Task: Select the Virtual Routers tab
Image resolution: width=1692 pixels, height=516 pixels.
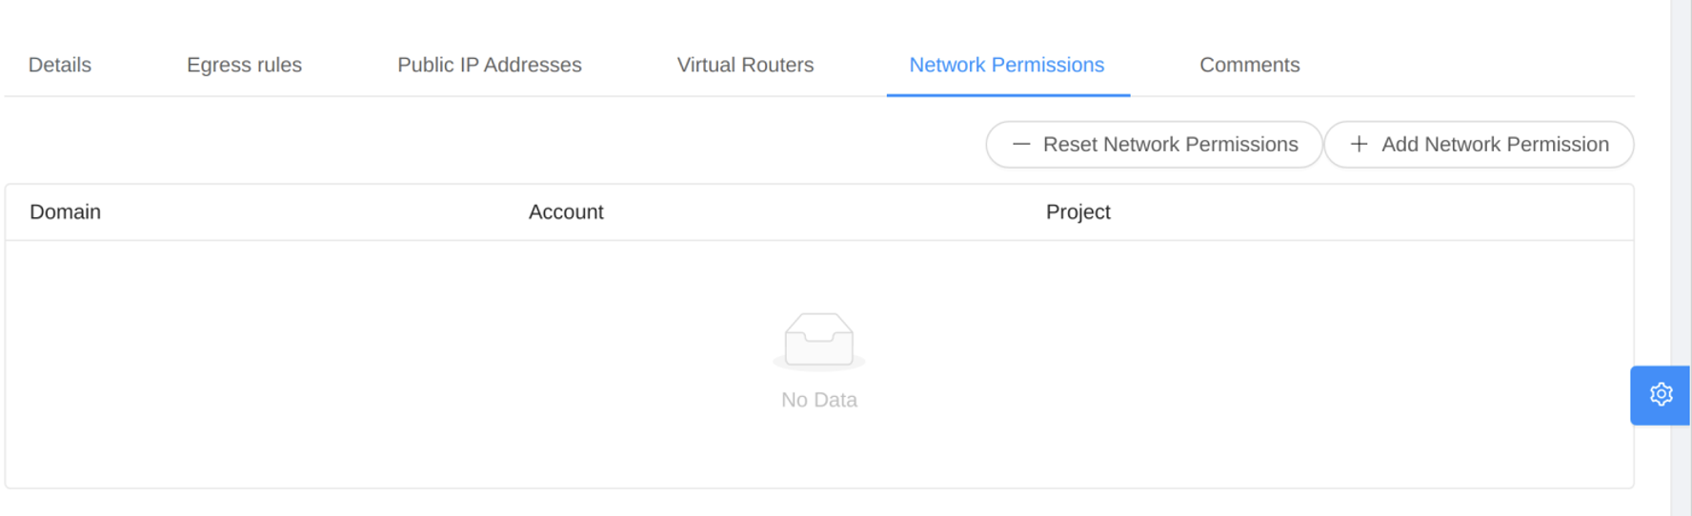Action: pos(745,65)
